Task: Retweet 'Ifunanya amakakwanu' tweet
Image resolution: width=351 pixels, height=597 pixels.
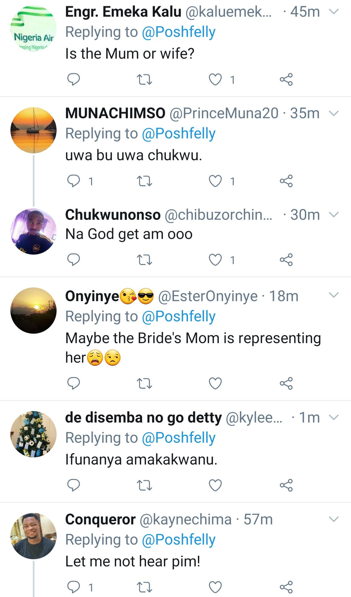Action: pos(144,485)
